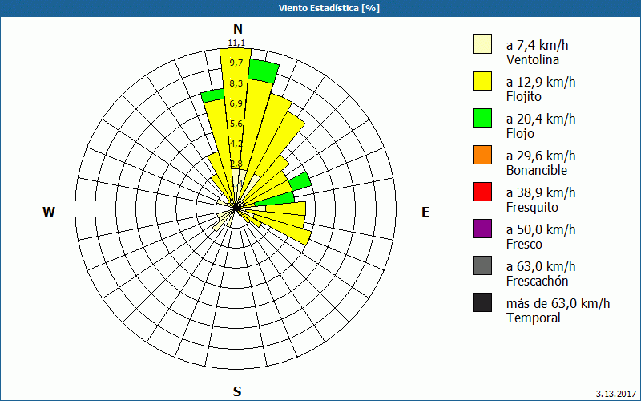Click the Temporal label
Viewport: 641px width, 401px height.
[533, 318]
